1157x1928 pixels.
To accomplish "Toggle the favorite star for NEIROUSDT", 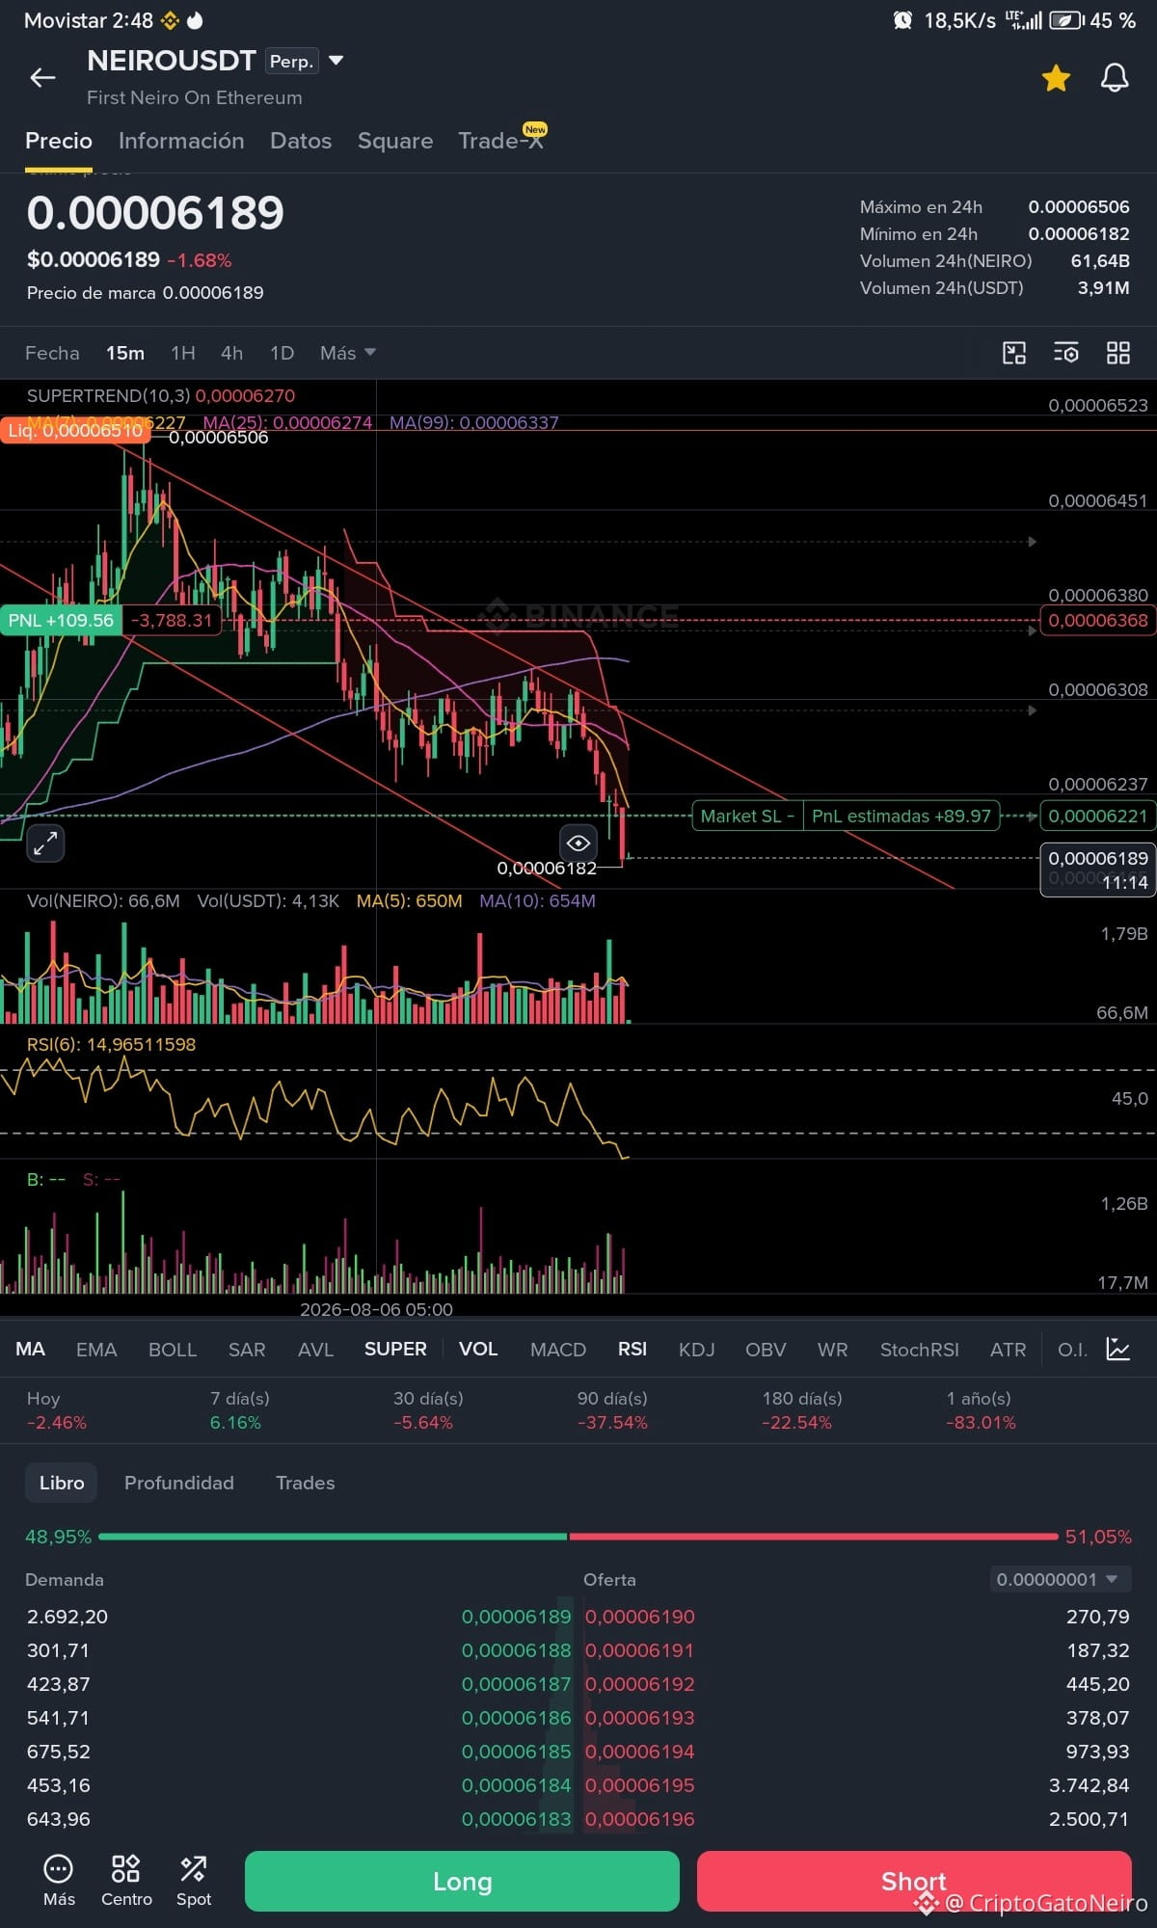I will tap(1056, 78).
